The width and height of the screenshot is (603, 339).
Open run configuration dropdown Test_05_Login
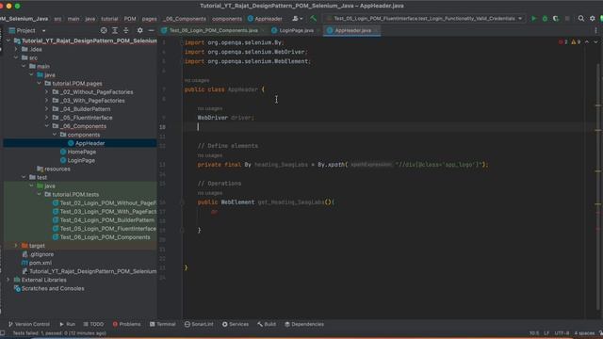pos(425,19)
